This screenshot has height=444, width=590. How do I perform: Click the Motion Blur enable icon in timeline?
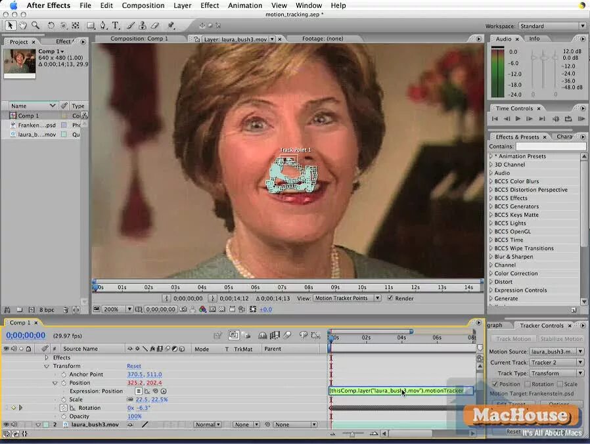pos(288,335)
